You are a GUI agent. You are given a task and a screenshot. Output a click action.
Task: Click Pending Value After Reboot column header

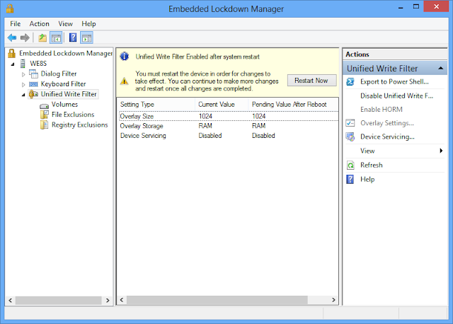coord(293,105)
